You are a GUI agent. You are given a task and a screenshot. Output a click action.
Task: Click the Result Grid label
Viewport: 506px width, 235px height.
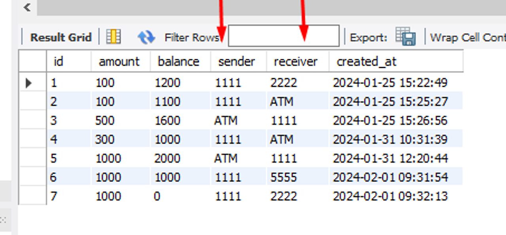pyautogui.click(x=61, y=37)
